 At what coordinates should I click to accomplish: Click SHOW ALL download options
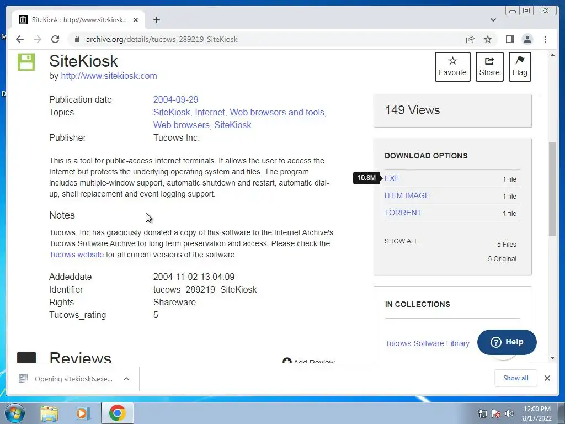[x=401, y=241]
